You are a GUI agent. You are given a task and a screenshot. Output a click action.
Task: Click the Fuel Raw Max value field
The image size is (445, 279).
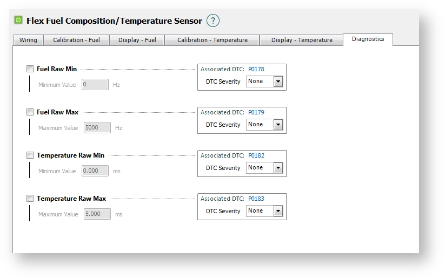[97, 128]
